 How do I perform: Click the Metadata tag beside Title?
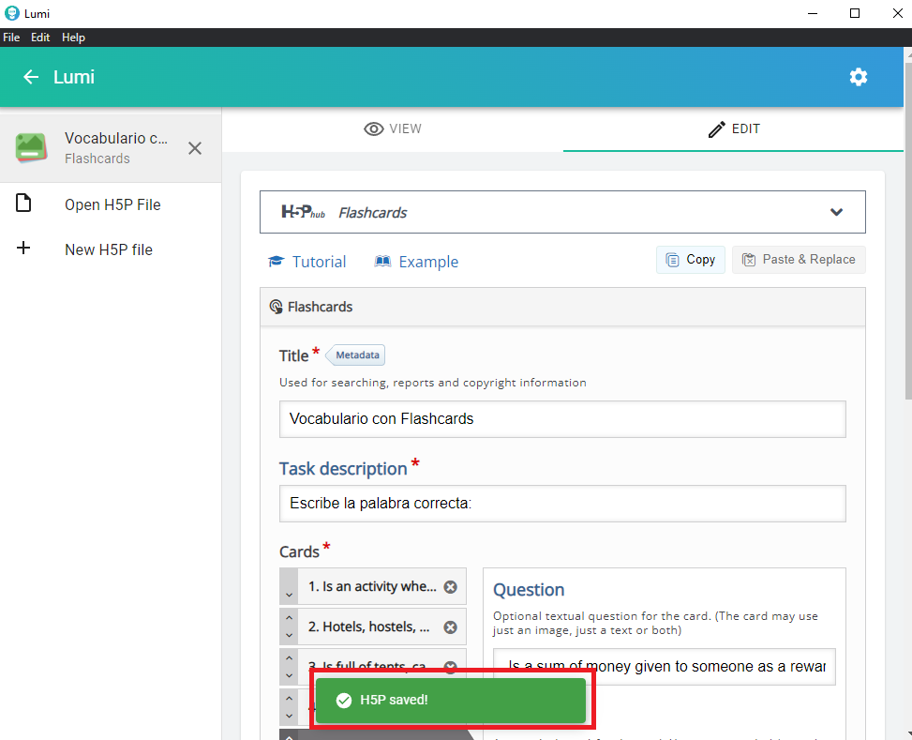pos(356,355)
